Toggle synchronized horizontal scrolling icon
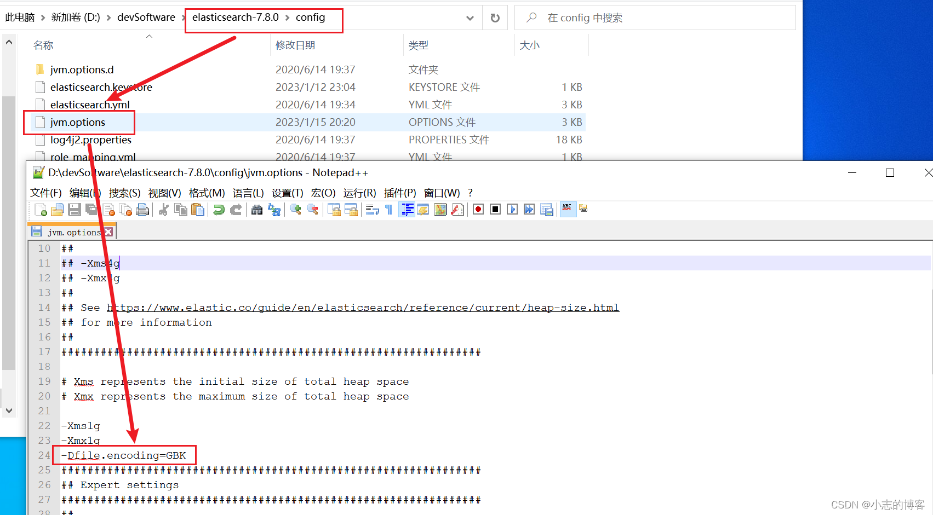This screenshot has width=933, height=515. coord(351,210)
